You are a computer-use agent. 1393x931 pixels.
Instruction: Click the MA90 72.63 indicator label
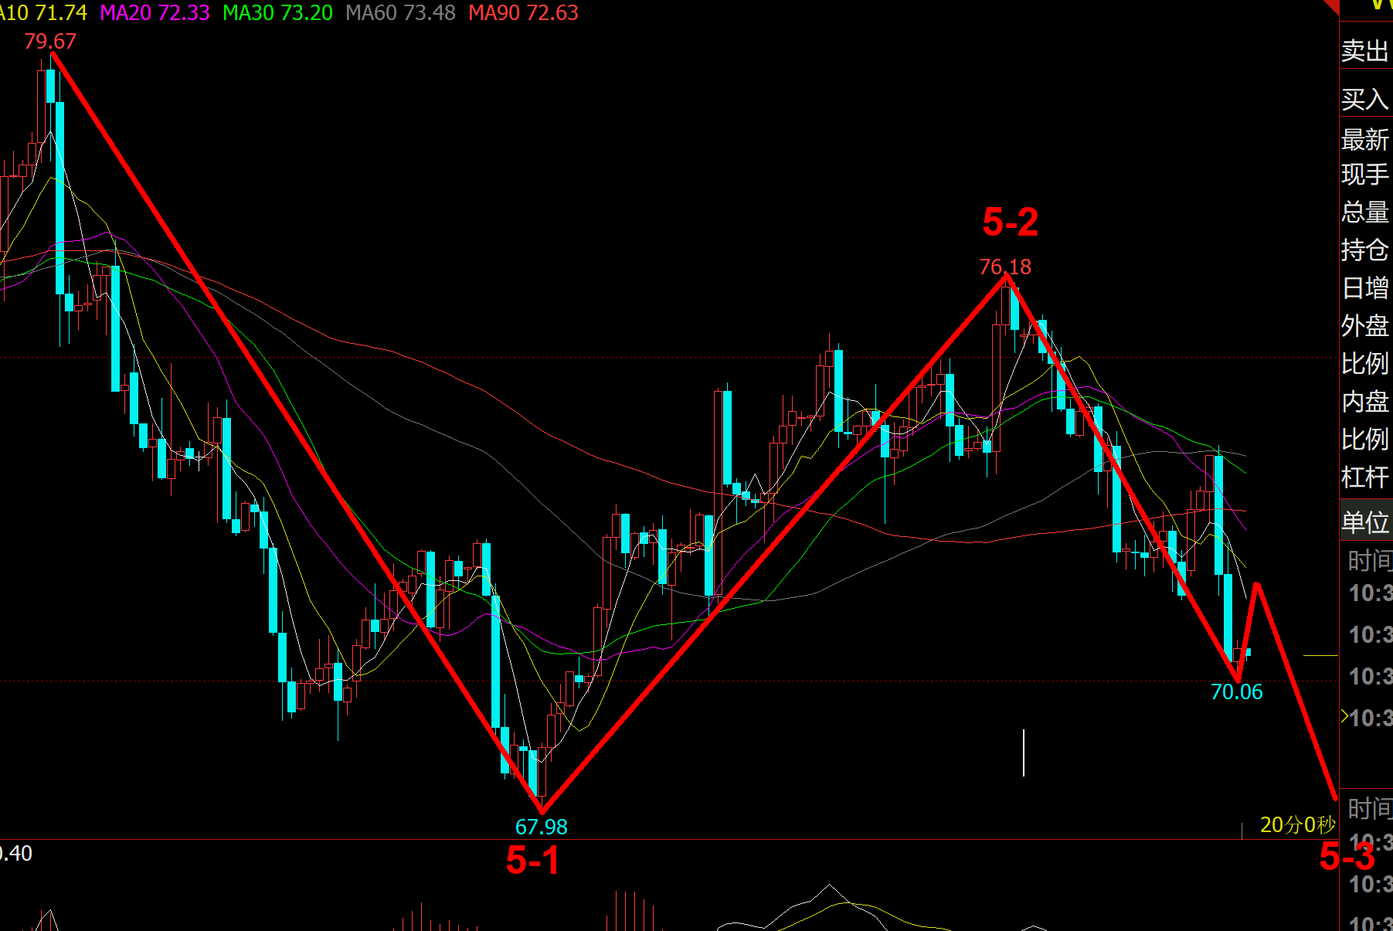pos(523,12)
